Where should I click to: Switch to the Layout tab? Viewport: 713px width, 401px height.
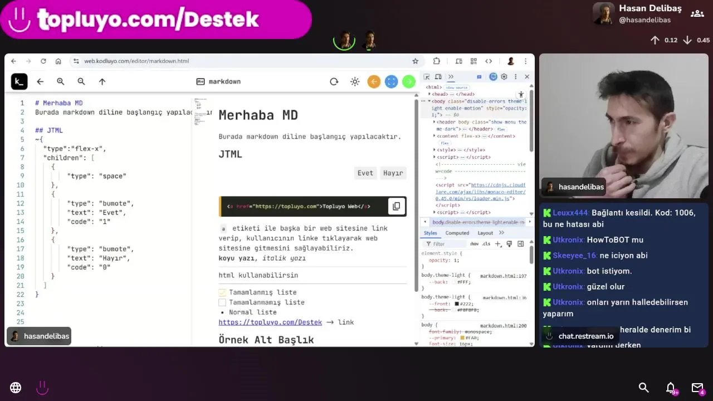(x=485, y=233)
